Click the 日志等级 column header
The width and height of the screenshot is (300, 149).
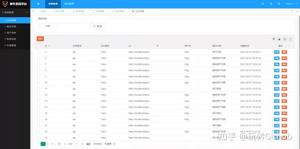click(x=105, y=46)
